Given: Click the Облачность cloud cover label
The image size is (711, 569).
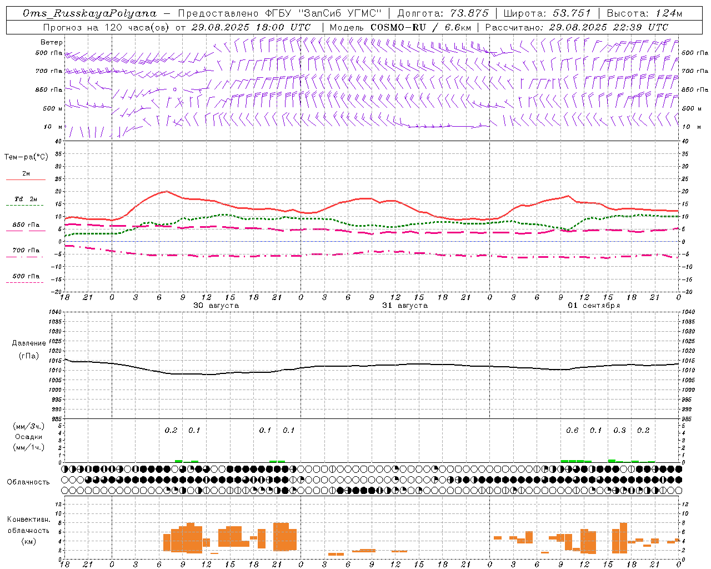Looking at the screenshot, I should (28, 482).
